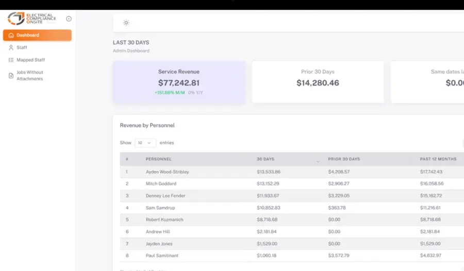Click the Prior 30 Days column header
Image resolution: width=464 pixels, height=271 pixels.
pyautogui.click(x=344, y=159)
